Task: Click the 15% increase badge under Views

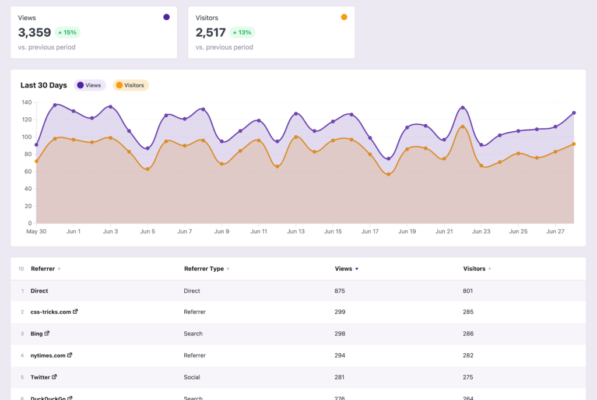Action: (x=67, y=33)
